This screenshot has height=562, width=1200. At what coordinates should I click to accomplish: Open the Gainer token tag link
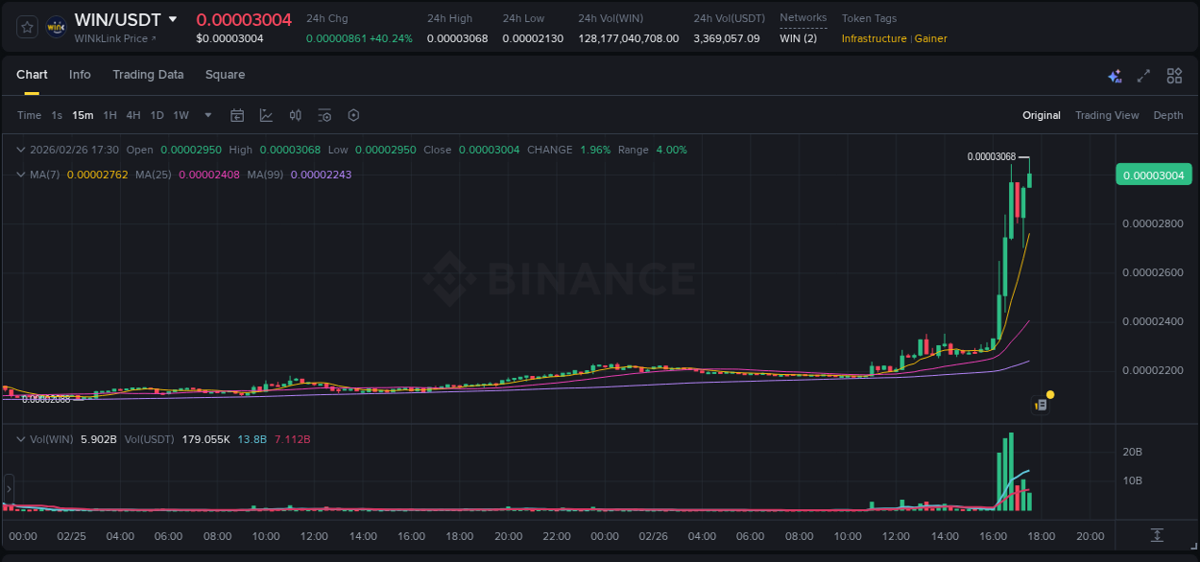pos(929,38)
